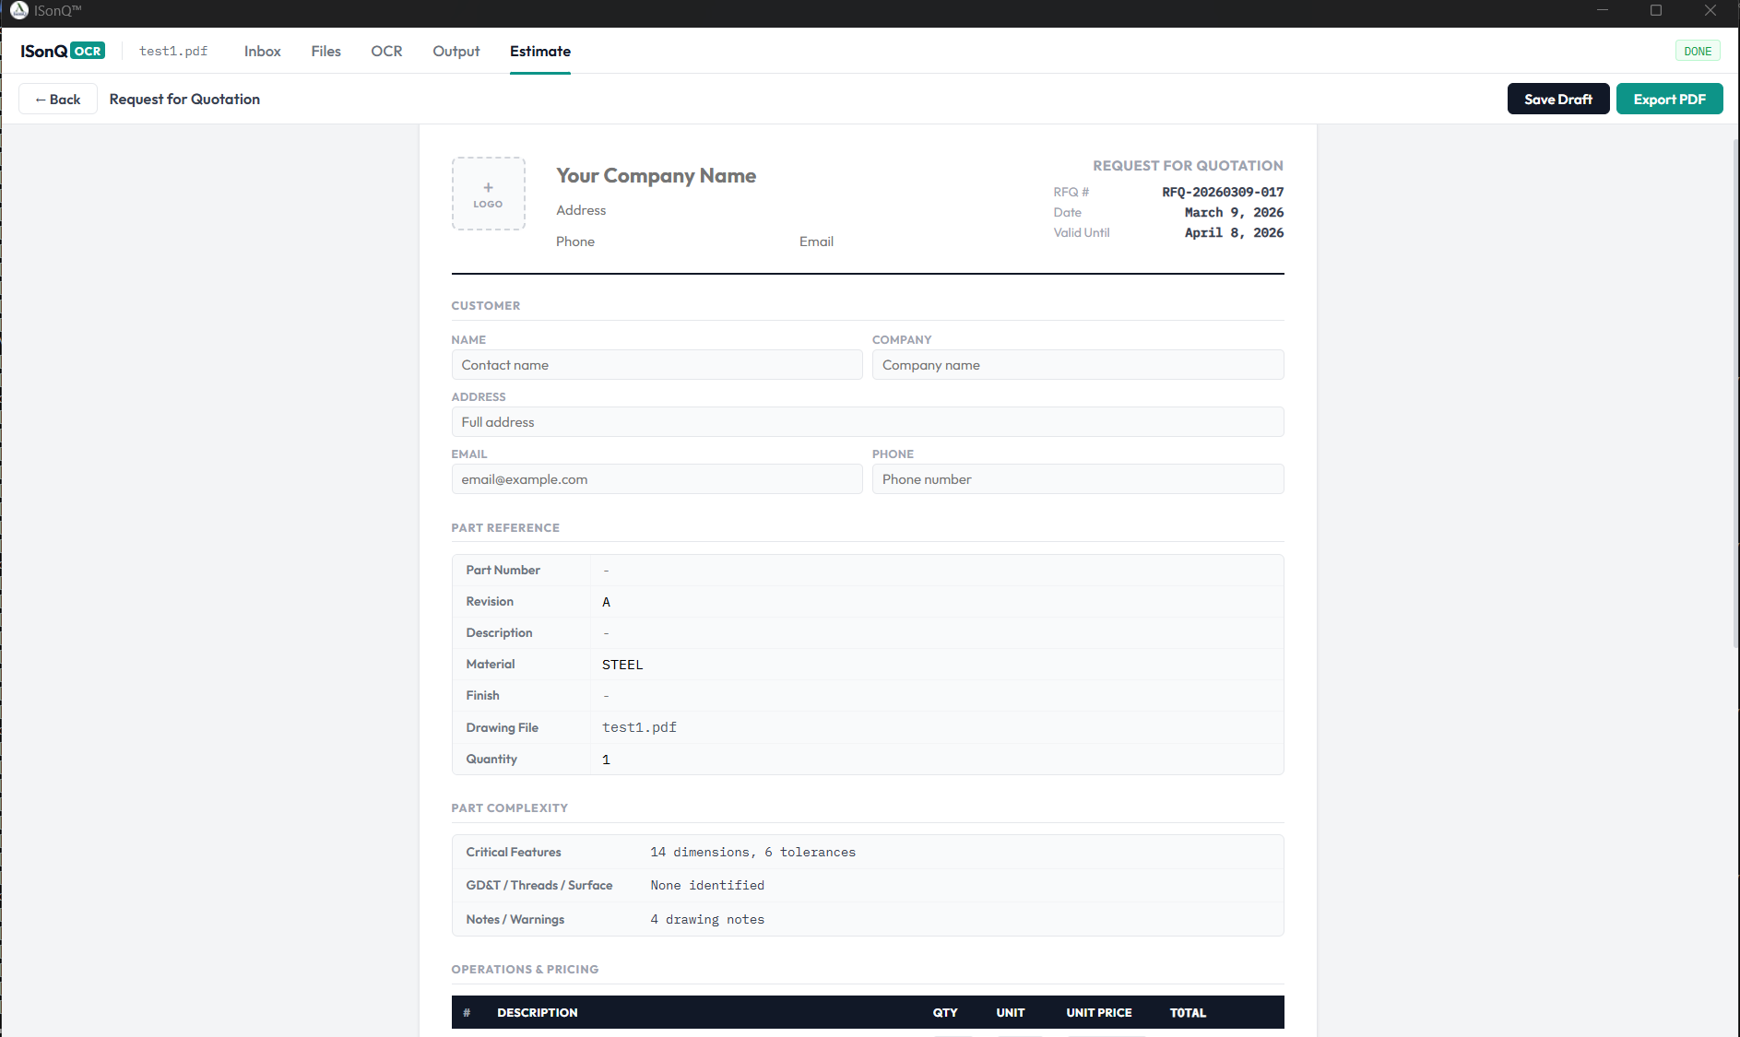Click 'None identified' GD&T value
This screenshot has height=1037, width=1740.
click(707, 885)
